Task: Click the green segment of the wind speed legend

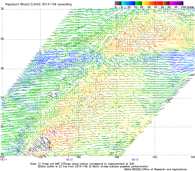Action: [x=139, y=3]
